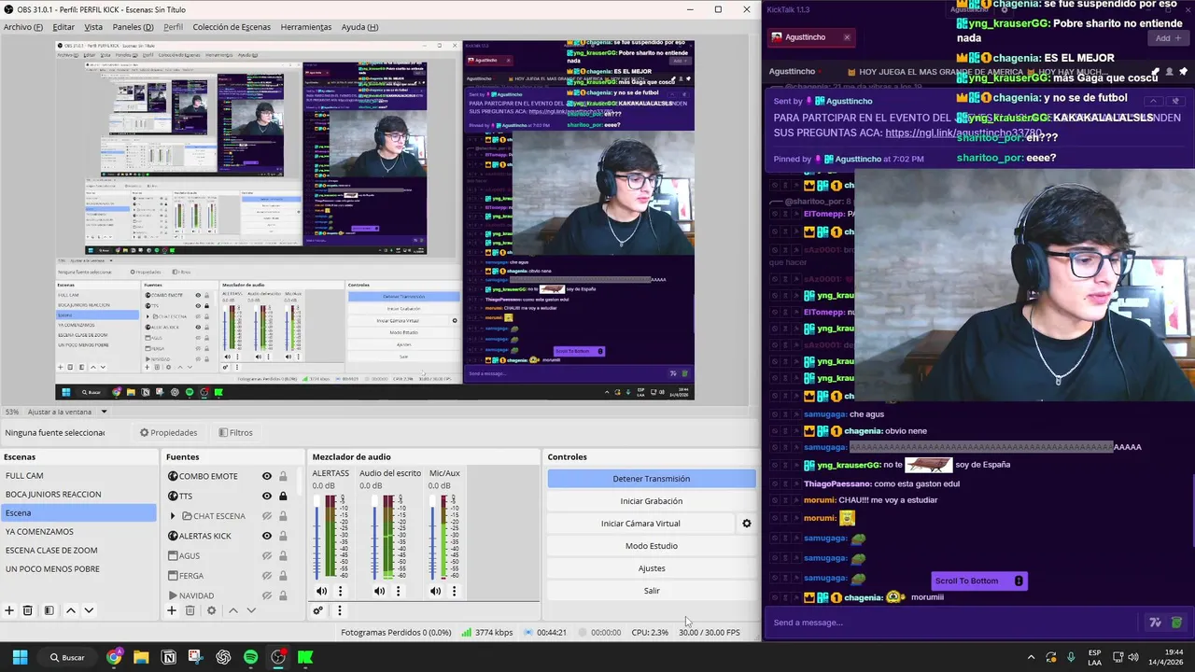The height and width of the screenshot is (672, 1195).
Task: Open the ngl.link URL in pinned message
Action: [963, 133]
